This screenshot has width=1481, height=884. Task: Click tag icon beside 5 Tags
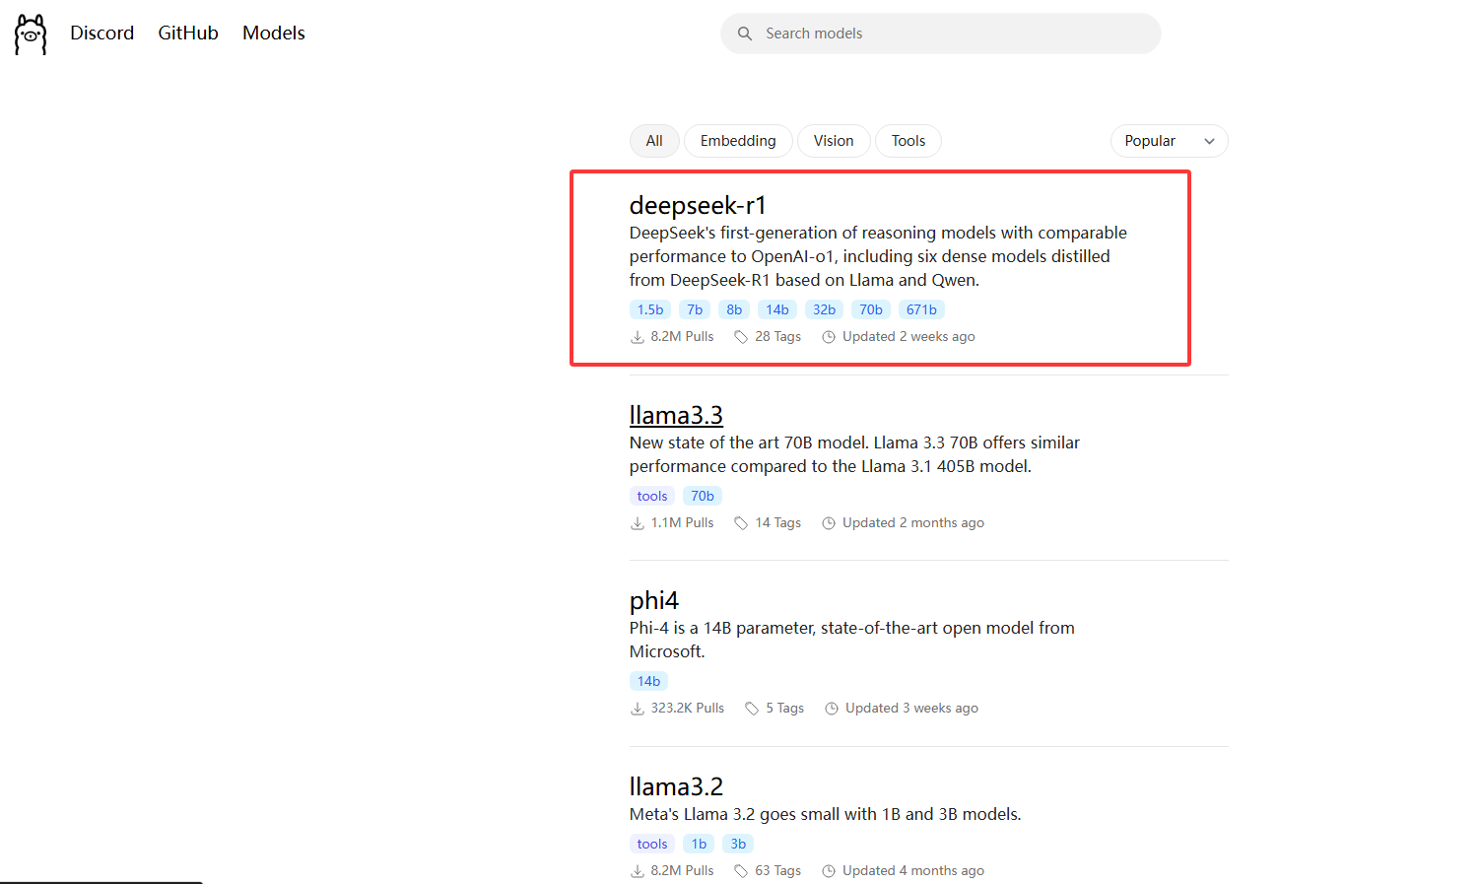tap(752, 709)
